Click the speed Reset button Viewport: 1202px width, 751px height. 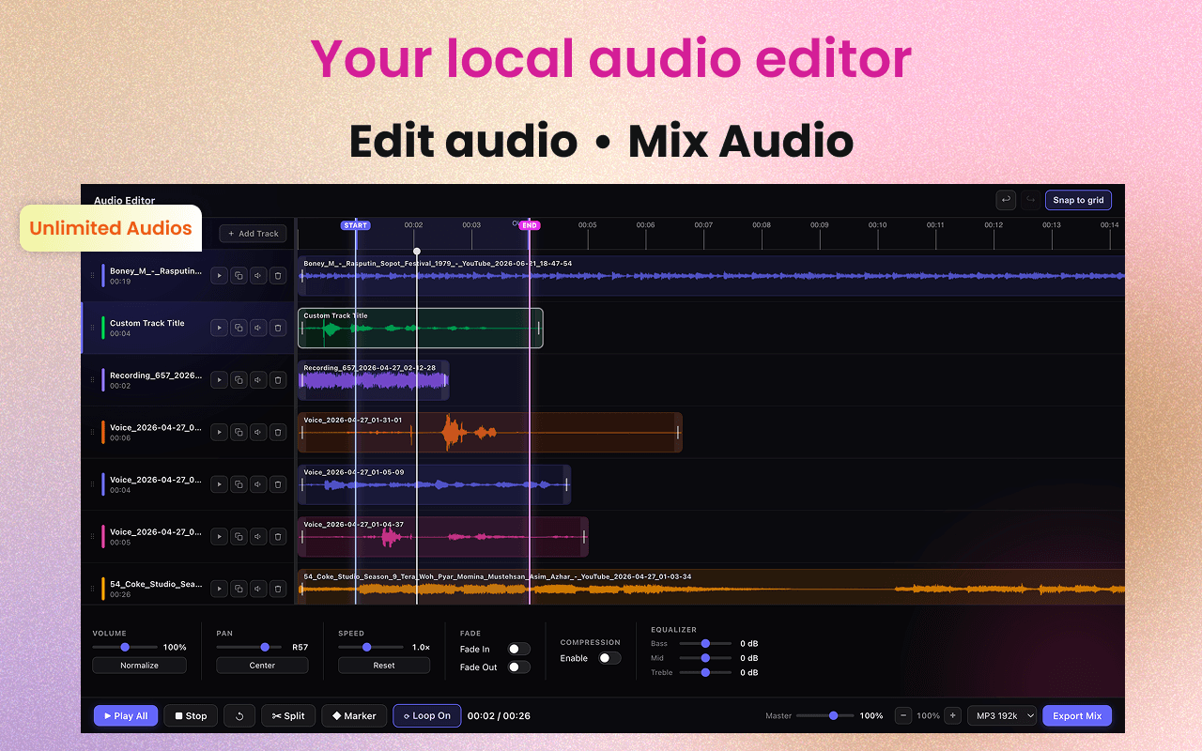click(x=384, y=665)
